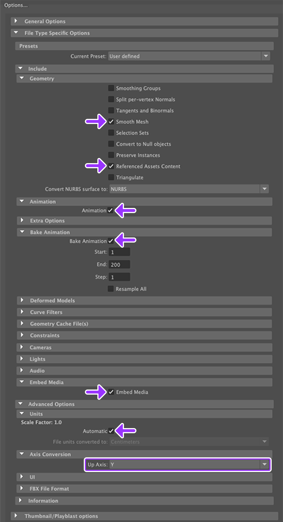Collapse the Include section

pyautogui.click(x=144, y=69)
